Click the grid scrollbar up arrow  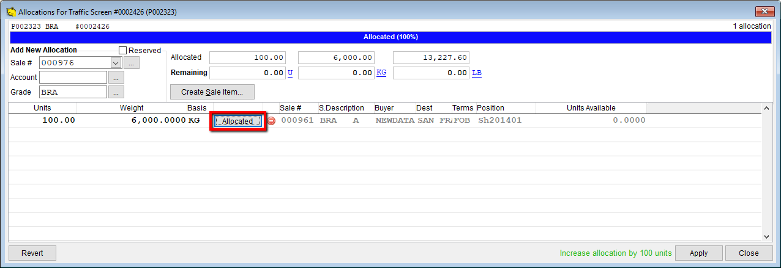click(767, 107)
